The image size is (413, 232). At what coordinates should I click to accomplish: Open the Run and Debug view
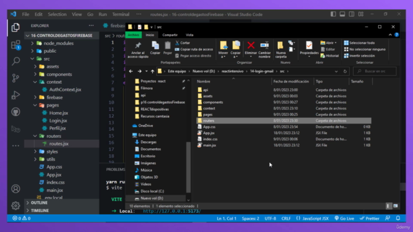15,95
